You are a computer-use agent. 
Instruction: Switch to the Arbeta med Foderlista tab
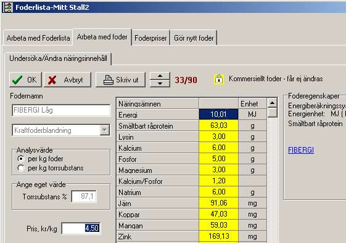click(38, 38)
